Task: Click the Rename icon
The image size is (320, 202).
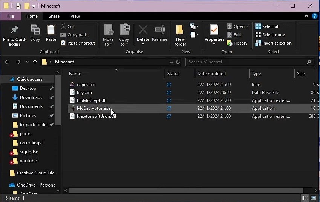Action: [x=159, y=30]
